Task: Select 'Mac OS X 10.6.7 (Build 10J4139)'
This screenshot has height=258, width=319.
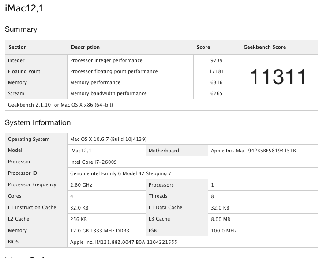Action: 108,139
